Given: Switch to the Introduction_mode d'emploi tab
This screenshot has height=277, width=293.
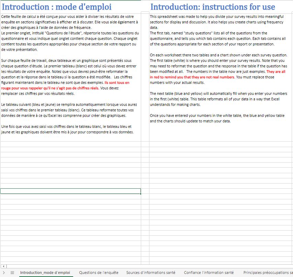Looking at the screenshot, I should (45, 273).
